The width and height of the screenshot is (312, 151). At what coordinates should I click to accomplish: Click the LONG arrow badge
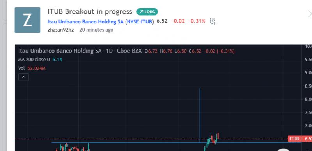pyautogui.click(x=147, y=12)
